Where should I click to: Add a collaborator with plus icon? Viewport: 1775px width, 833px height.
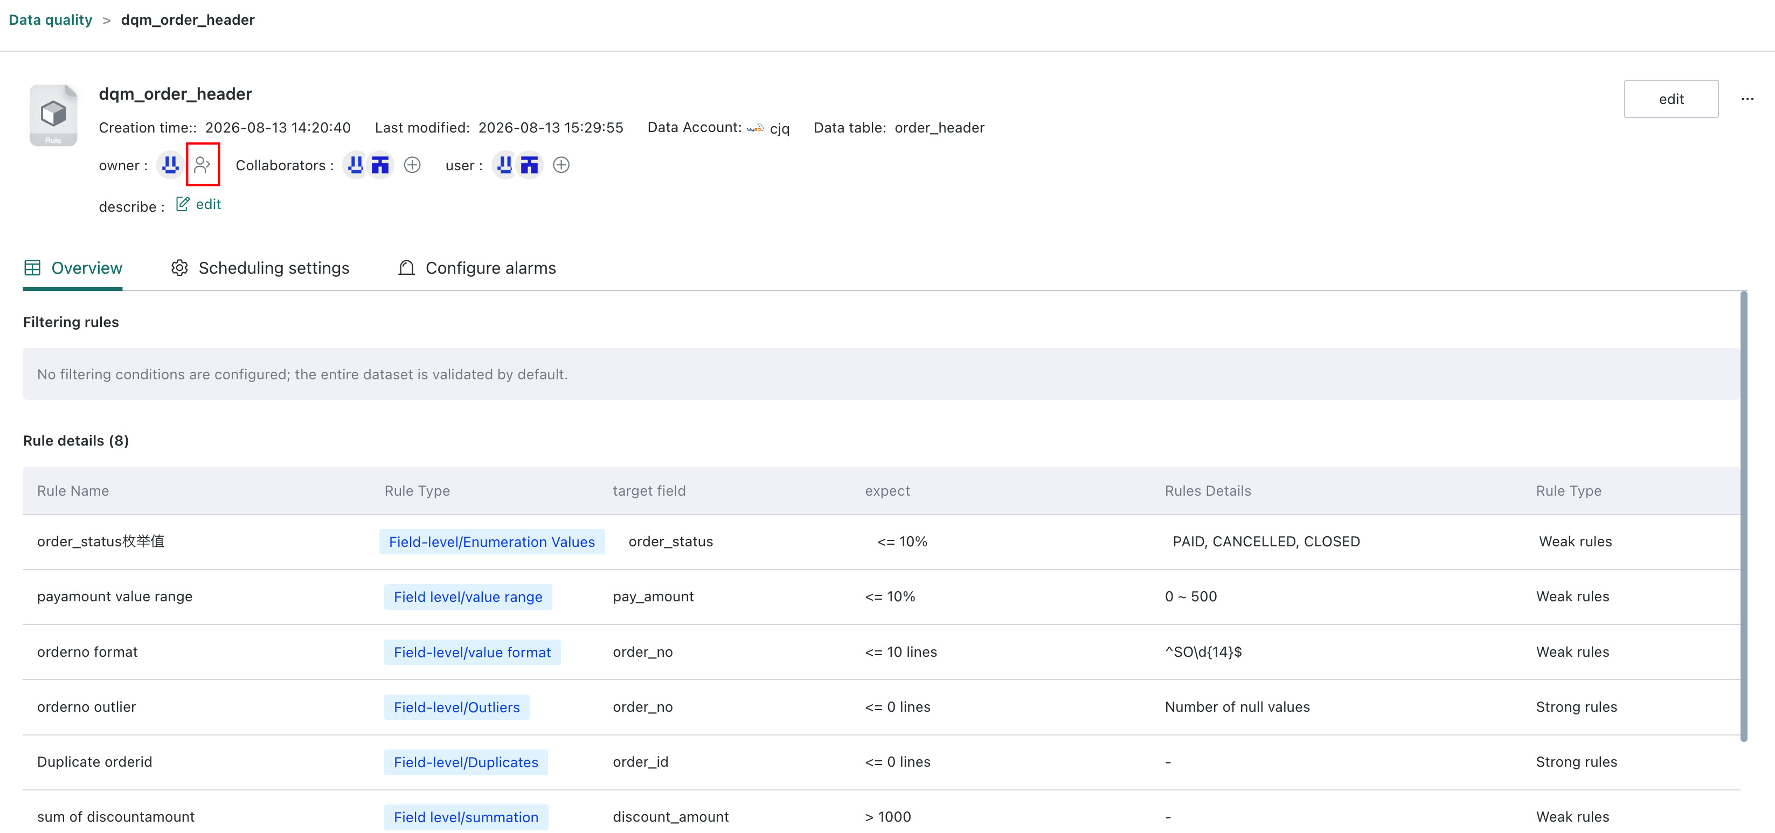coord(412,165)
